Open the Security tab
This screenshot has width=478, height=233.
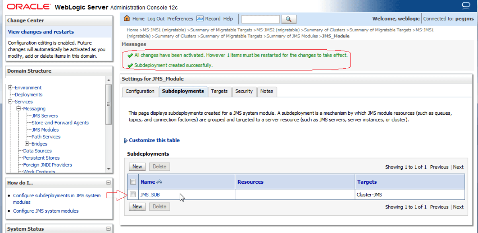[x=244, y=91]
